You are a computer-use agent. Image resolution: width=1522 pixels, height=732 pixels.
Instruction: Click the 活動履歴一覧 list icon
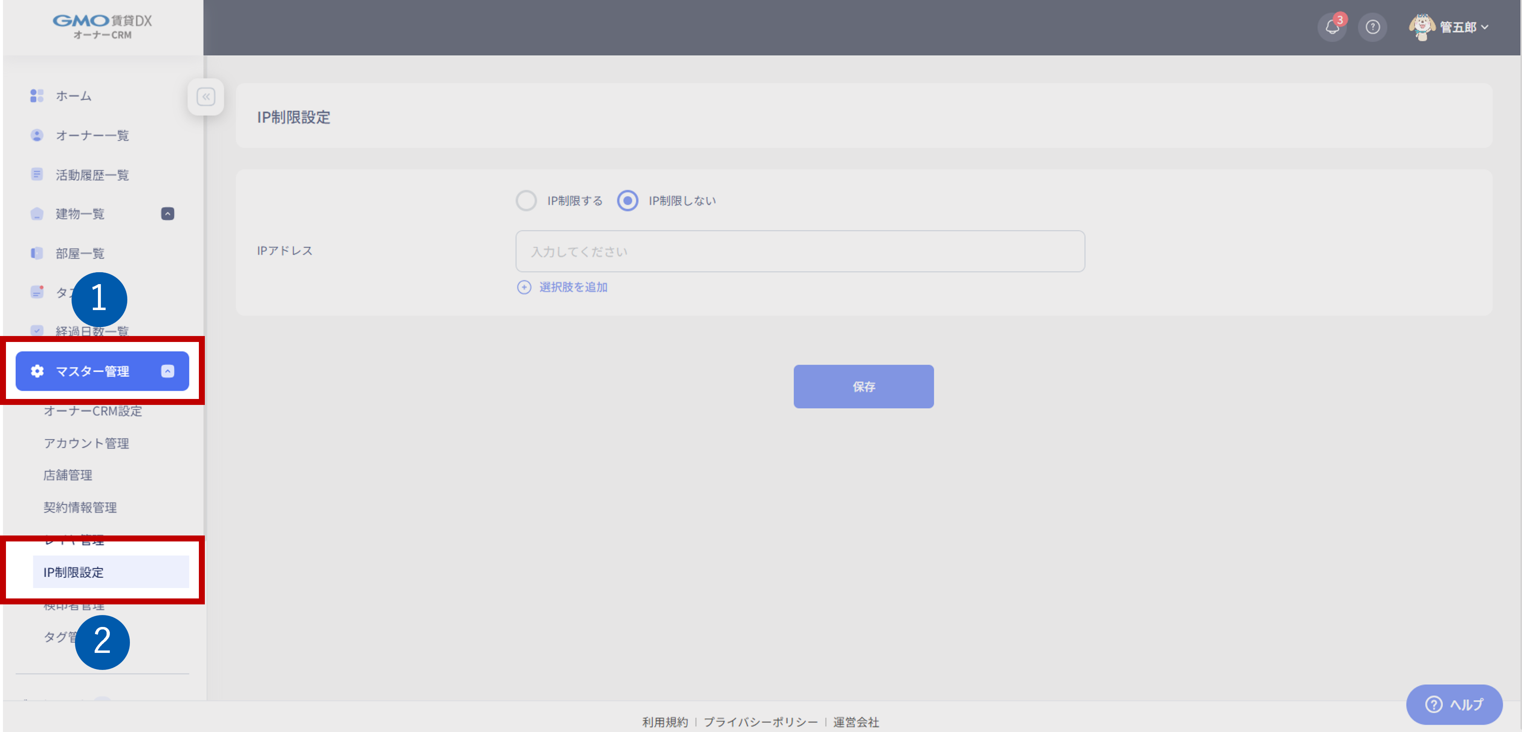tap(37, 175)
